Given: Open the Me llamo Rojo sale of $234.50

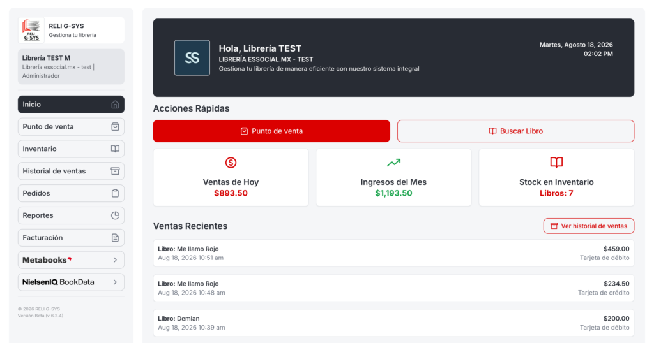Looking at the screenshot, I should click(393, 288).
